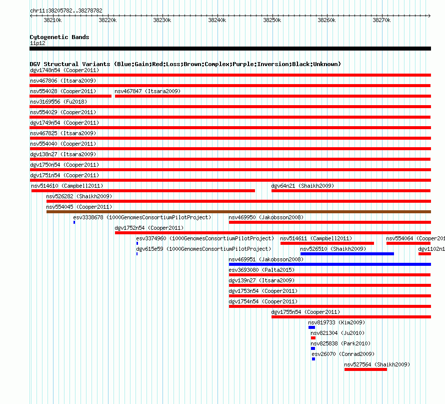
Task: Click the black 11p12 cytogenetic band bar
Action: point(230,49)
